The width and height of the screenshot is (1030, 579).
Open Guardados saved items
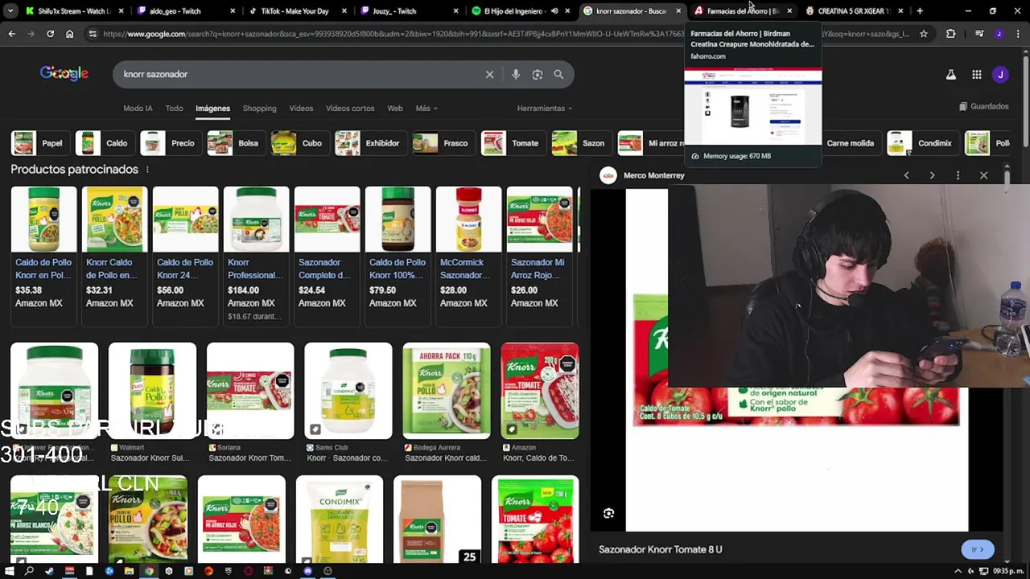coord(983,106)
